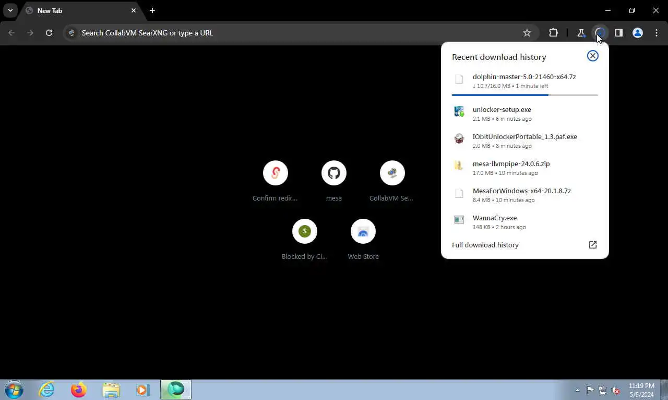
Task: Open unlocker-setup.exe from downloads
Action: (524, 114)
